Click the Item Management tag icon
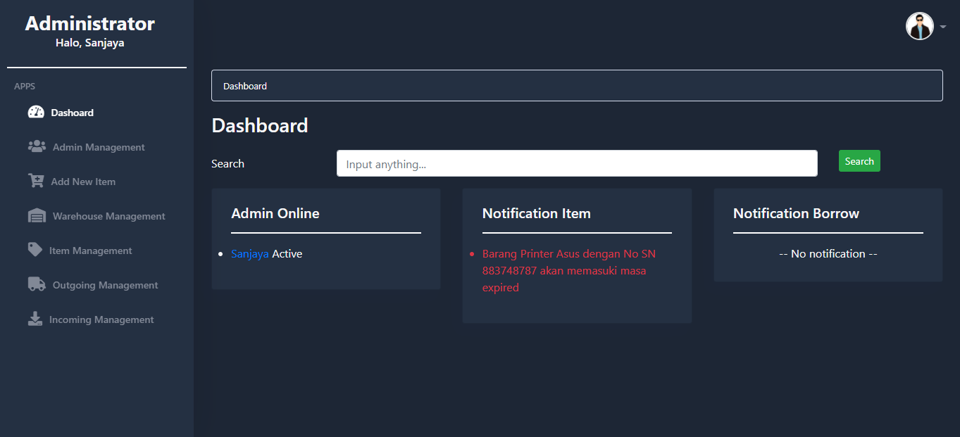This screenshot has width=960, height=437. [x=35, y=250]
